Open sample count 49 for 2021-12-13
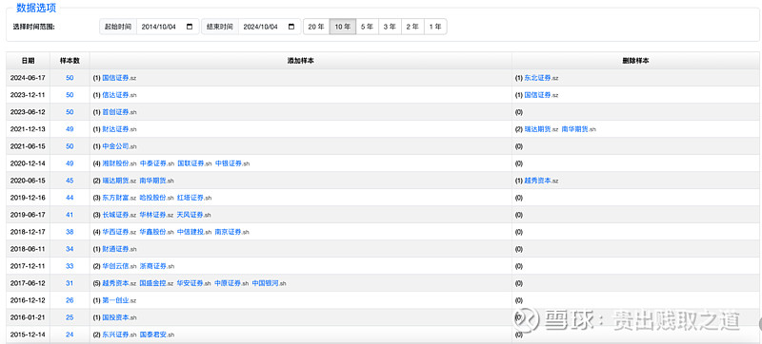This screenshot has height=344, width=762. click(70, 129)
